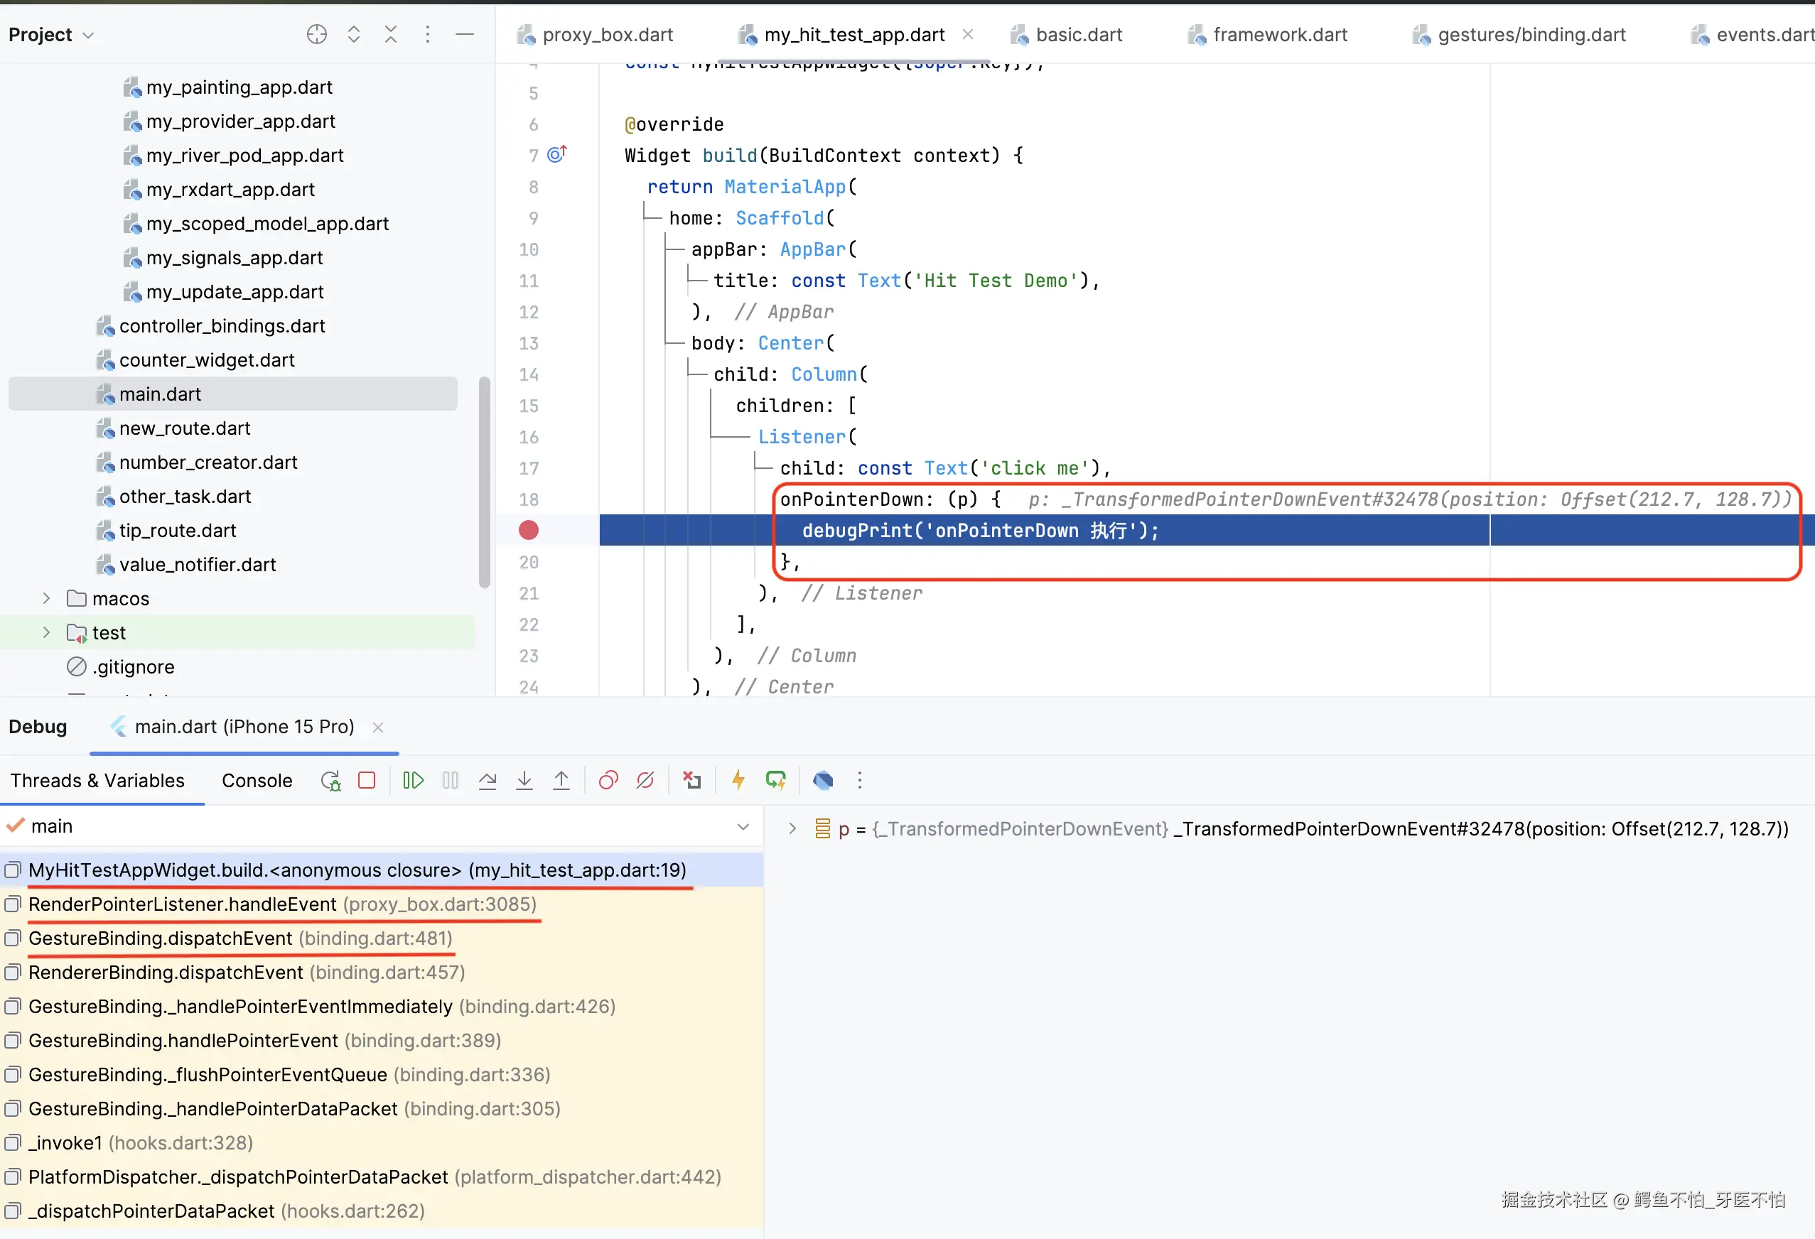Toggle Mute Breakpoints
This screenshot has height=1239, width=1815.
[x=645, y=781]
